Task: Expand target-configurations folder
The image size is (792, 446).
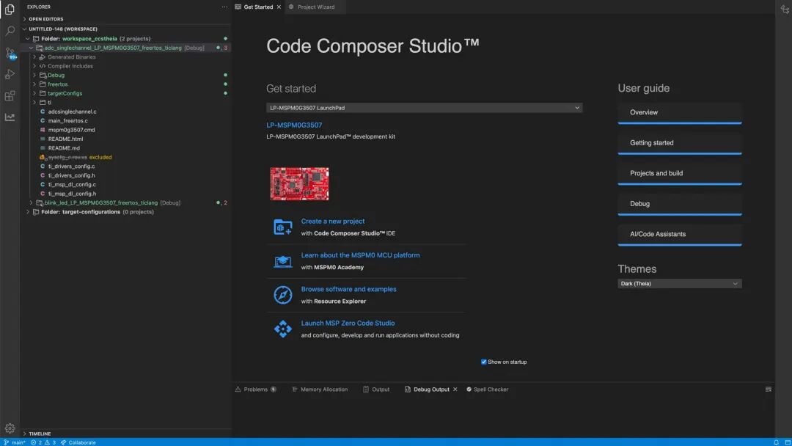Action: [28, 212]
